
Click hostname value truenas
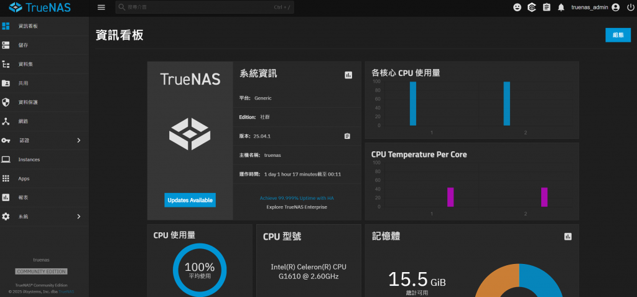point(272,155)
